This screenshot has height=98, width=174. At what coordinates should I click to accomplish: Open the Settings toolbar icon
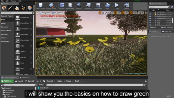pos(79,6)
